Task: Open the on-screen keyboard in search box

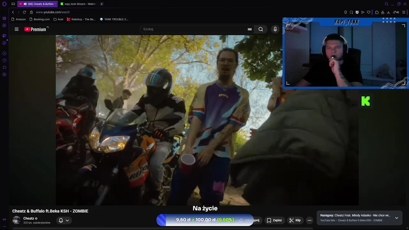Action: point(250,29)
